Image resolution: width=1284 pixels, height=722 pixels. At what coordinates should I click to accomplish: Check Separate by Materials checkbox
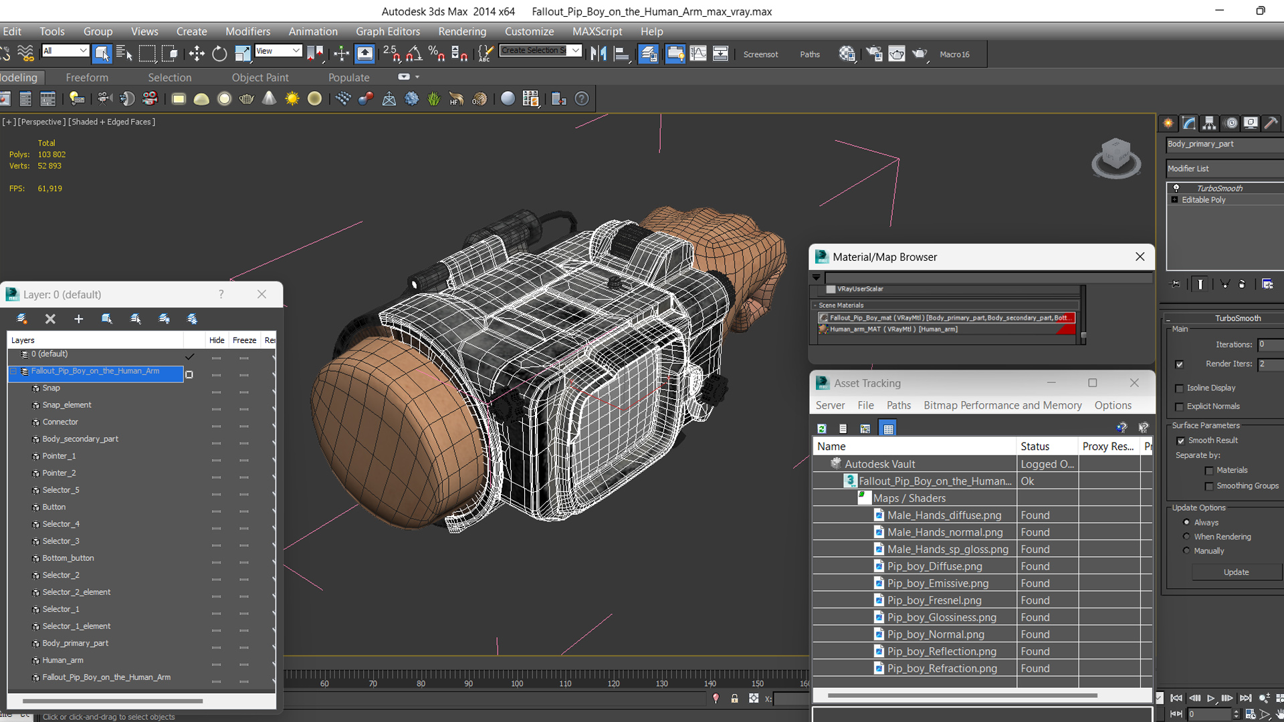click(1209, 471)
